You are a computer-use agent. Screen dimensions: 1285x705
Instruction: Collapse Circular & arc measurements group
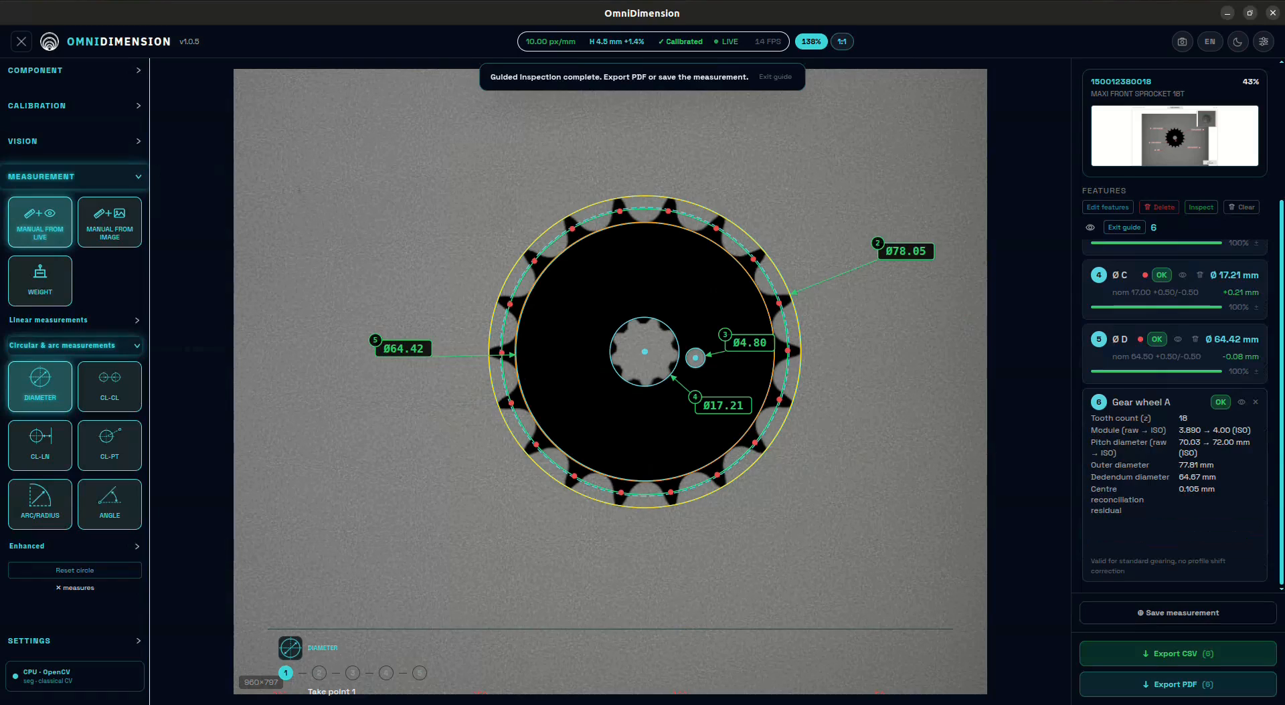[74, 346]
